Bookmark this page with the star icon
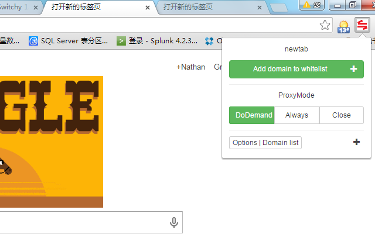Screen dimensions: 375x234 pyautogui.click(x=325, y=25)
